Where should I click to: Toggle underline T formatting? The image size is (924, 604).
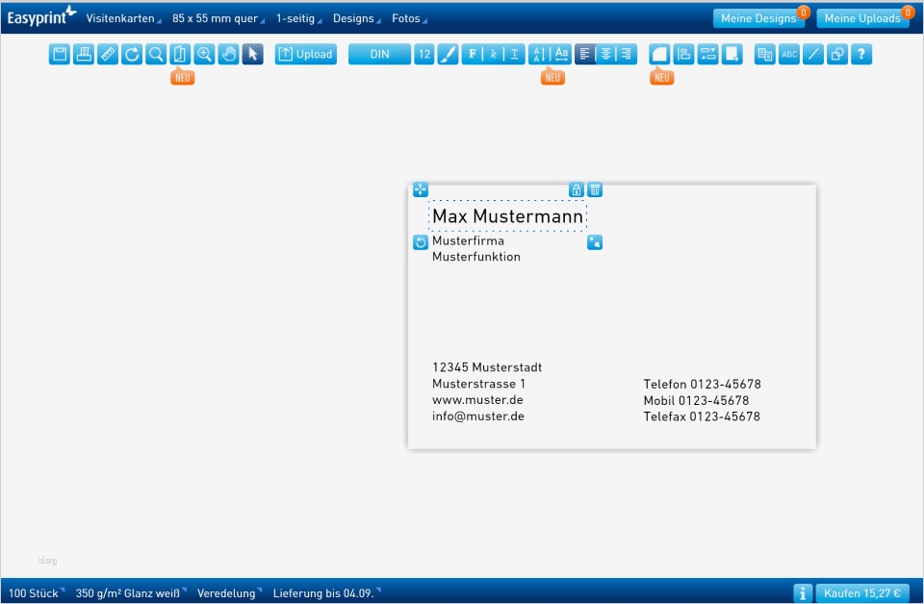(x=514, y=54)
